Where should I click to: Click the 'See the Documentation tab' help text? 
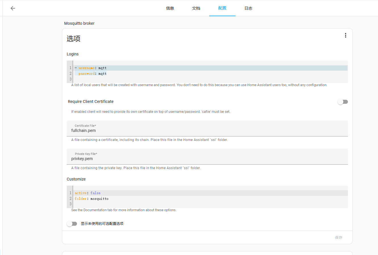[x=124, y=210]
